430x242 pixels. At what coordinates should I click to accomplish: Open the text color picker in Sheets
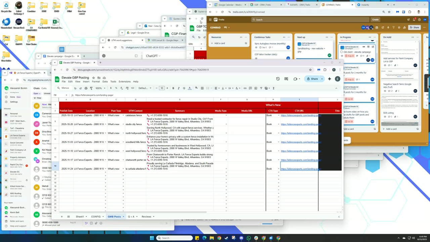tap(189, 88)
